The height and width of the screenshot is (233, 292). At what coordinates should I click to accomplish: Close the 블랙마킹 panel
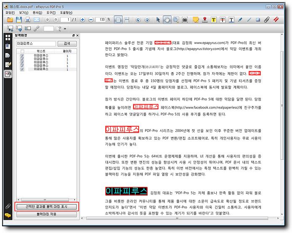coord(78,35)
